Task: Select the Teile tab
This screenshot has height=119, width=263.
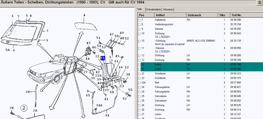Action: (139, 9)
